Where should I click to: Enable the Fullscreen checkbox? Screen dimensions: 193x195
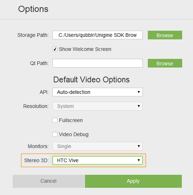tap(55, 120)
